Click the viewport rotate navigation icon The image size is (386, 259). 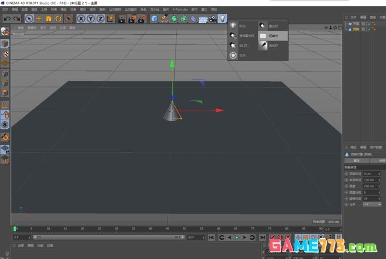click(335, 27)
